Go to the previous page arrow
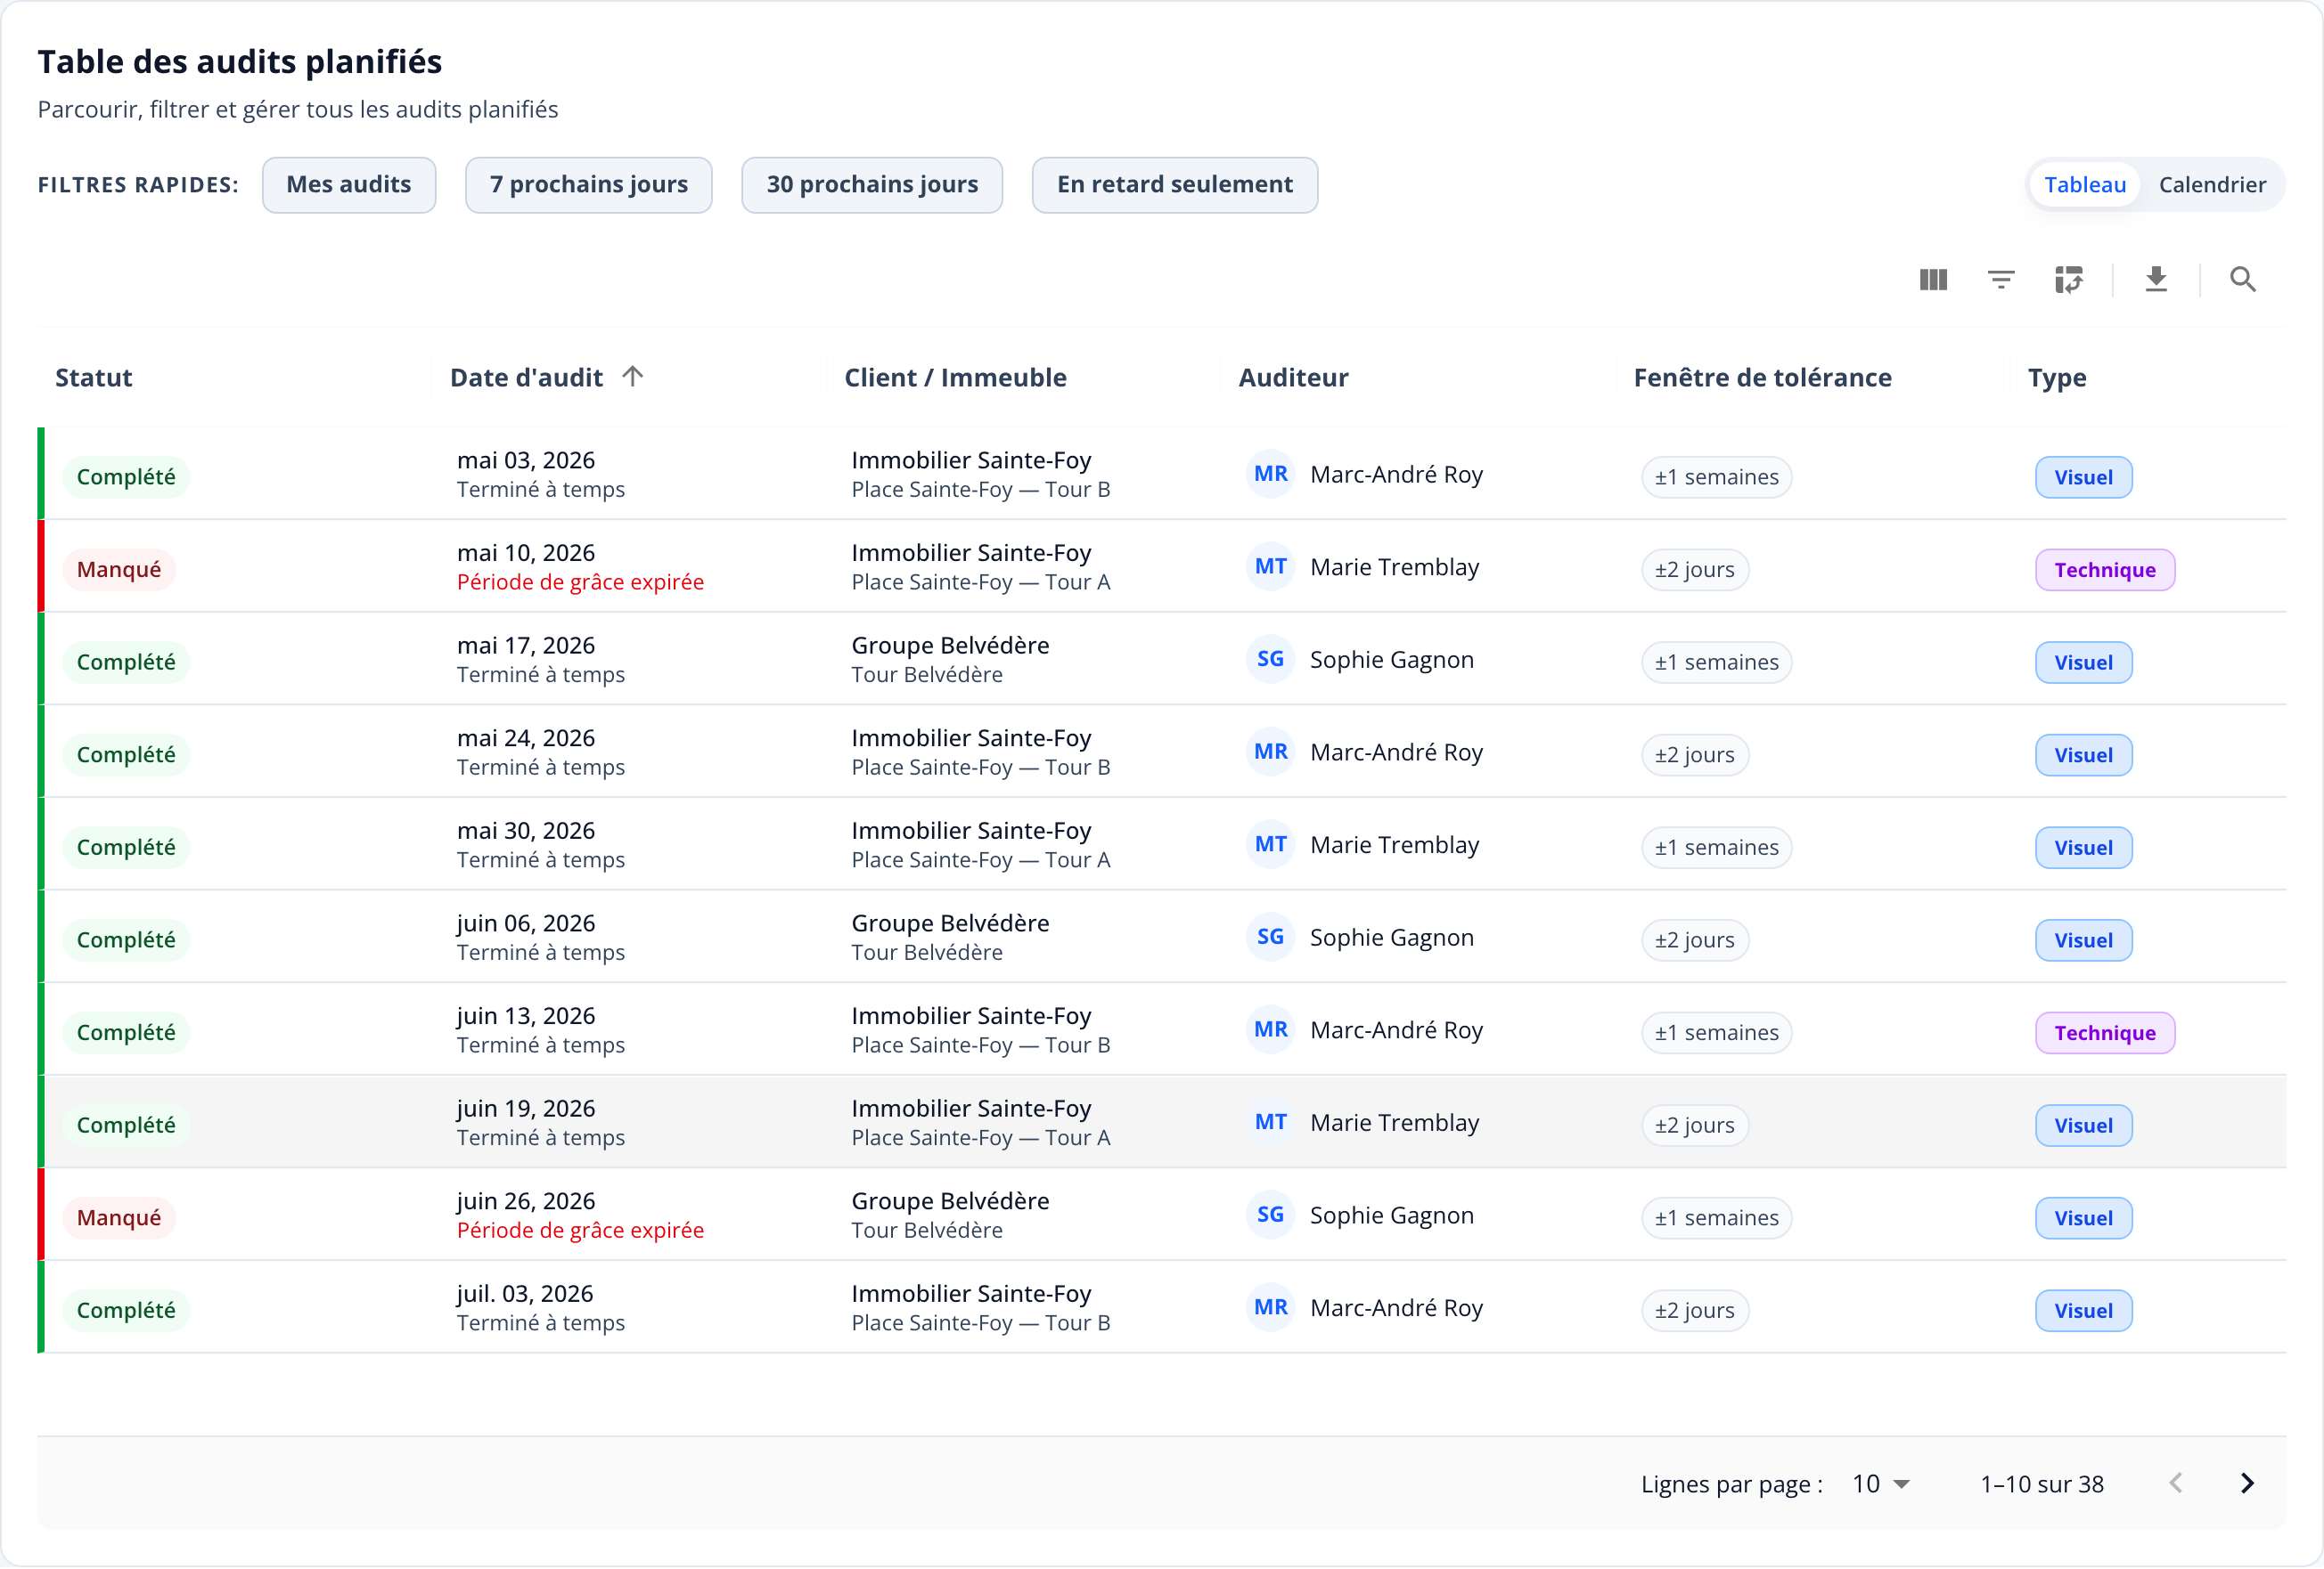Screen dimensions: 2324x1569 [x=2176, y=1484]
